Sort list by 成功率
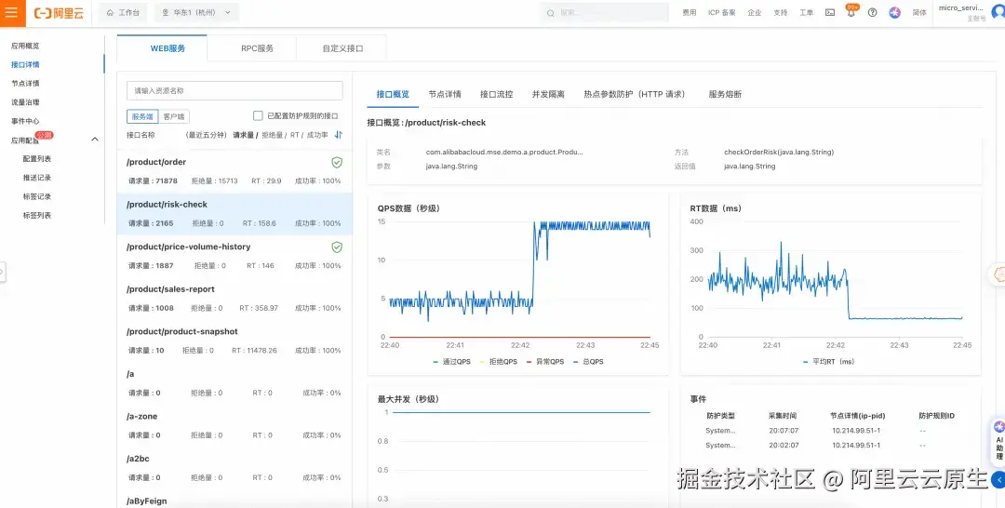Screen dimensions: 1005x508 317,135
